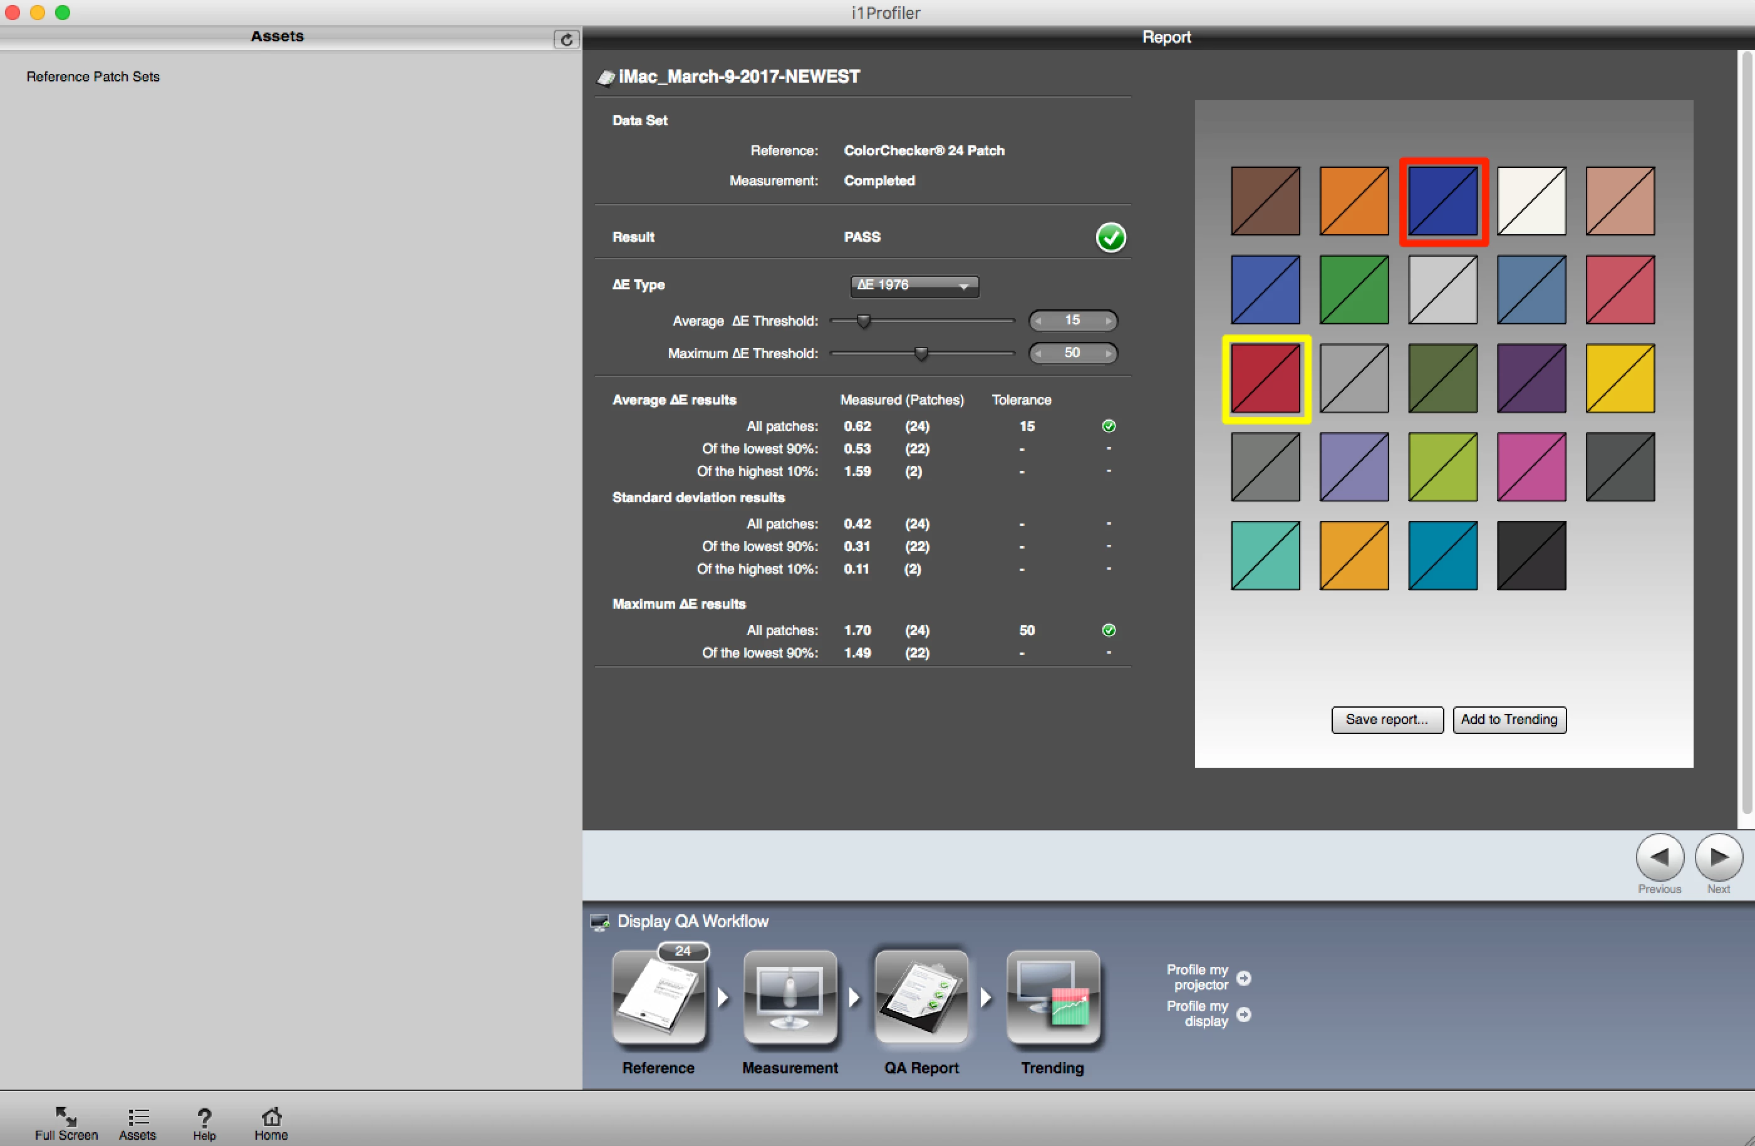
Task: Click the Average ΔE Threshold slider handle
Action: pyautogui.click(x=864, y=321)
